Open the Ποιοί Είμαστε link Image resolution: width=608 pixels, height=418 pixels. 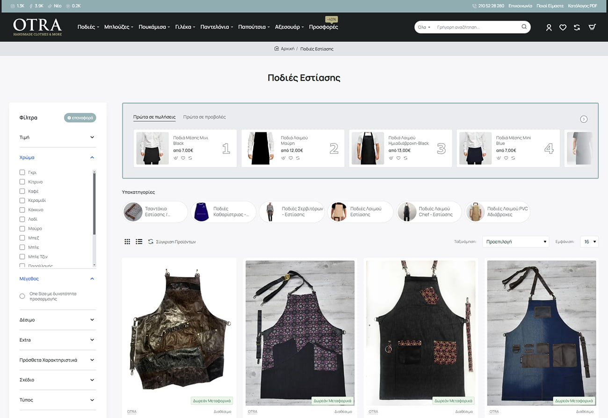pos(550,6)
